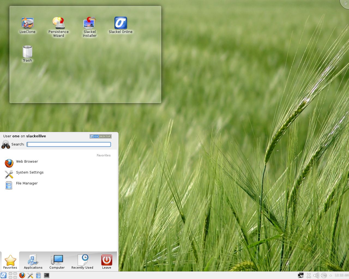Screen dimensions: 349x279
Task: Open the Leave menu tab
Action: (x=106, y=262)
